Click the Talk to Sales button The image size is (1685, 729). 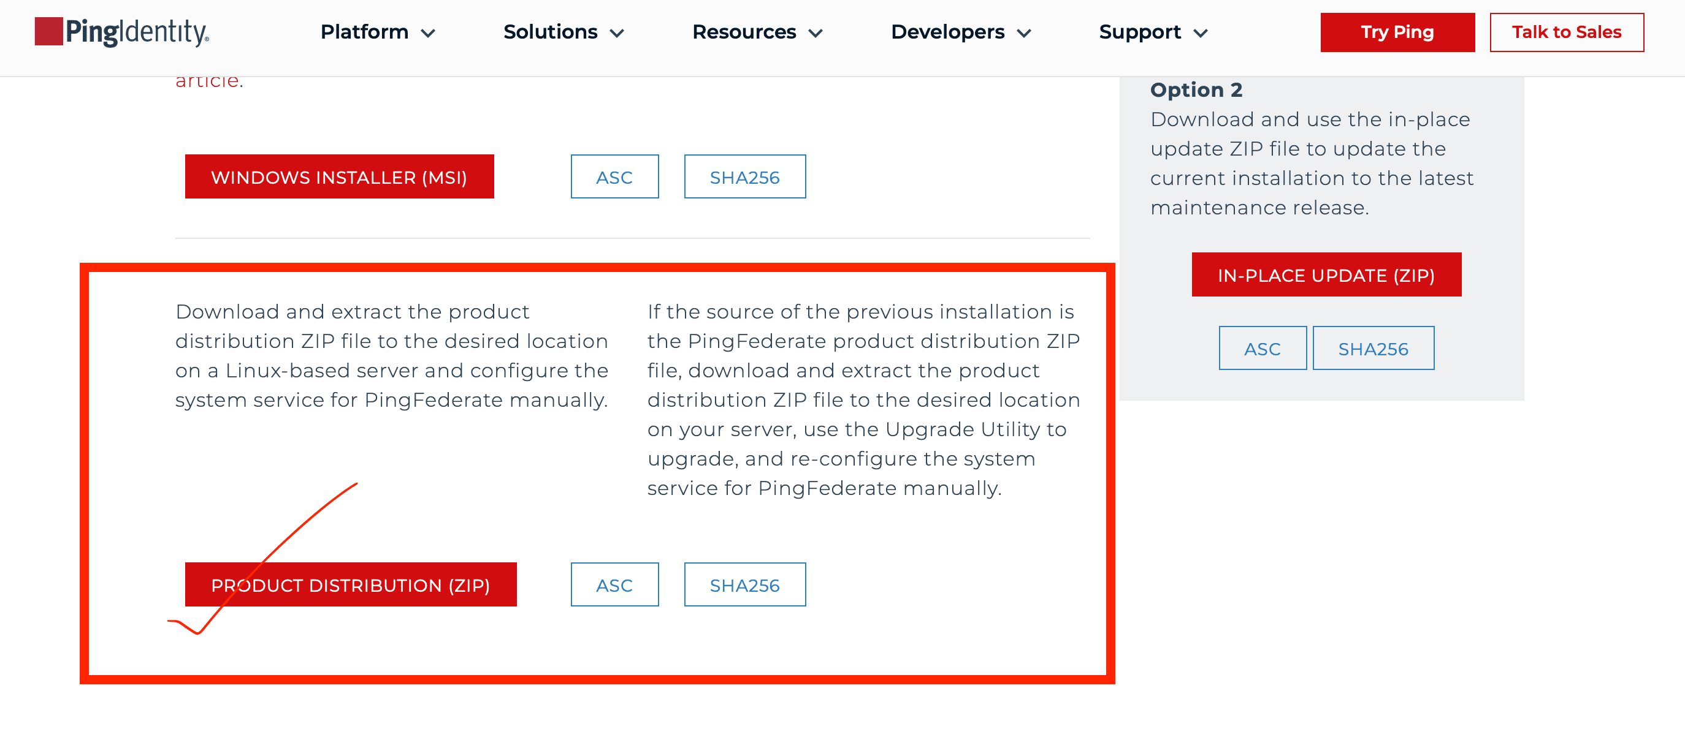click(x=1567, y=32)
